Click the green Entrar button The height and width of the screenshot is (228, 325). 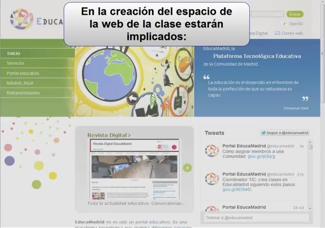coord(295,14)
